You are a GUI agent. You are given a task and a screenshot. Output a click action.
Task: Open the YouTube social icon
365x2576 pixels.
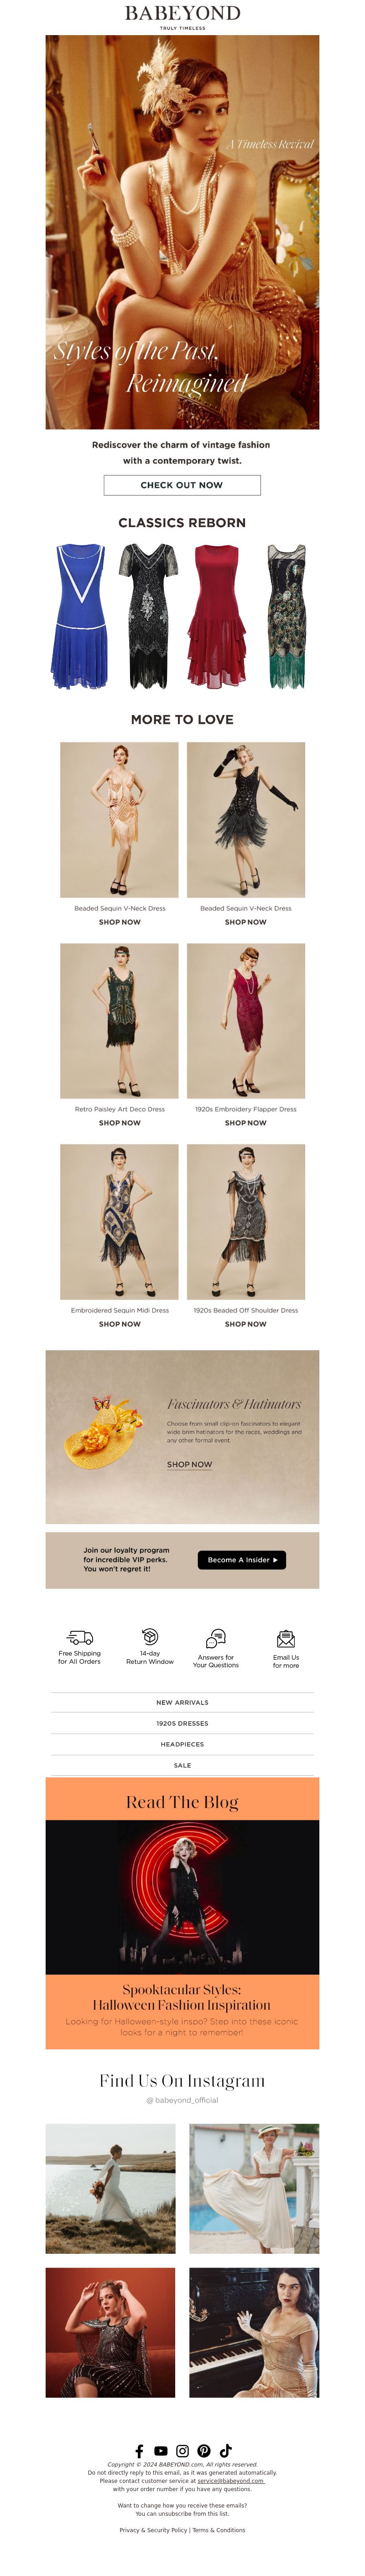(x=161, y=2450)
